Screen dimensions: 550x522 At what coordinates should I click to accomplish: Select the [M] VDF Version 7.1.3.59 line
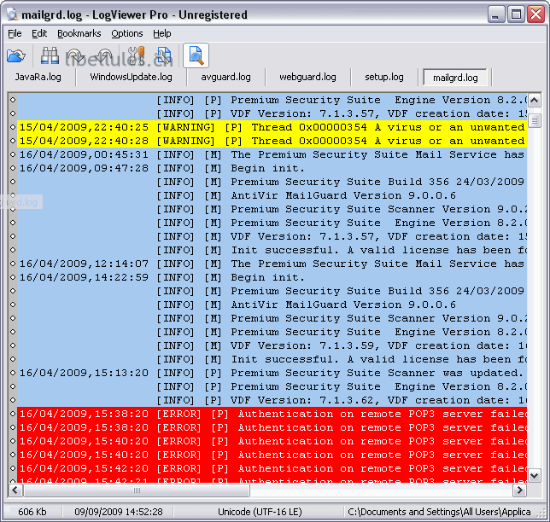pyautogui.click(x=272, y=345)
